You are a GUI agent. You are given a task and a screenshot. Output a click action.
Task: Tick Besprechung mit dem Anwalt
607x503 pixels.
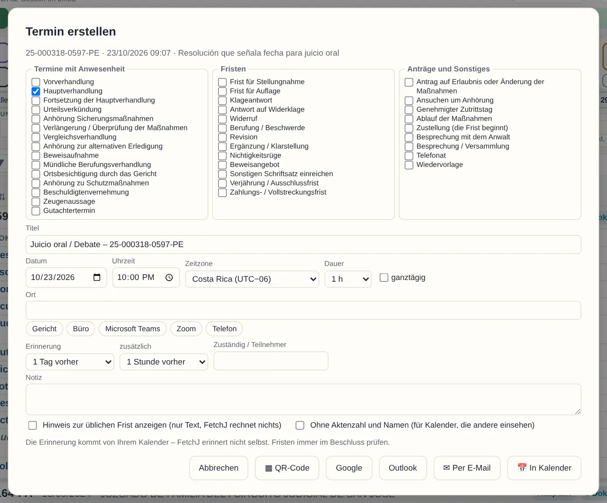click(x=409, y=137)
